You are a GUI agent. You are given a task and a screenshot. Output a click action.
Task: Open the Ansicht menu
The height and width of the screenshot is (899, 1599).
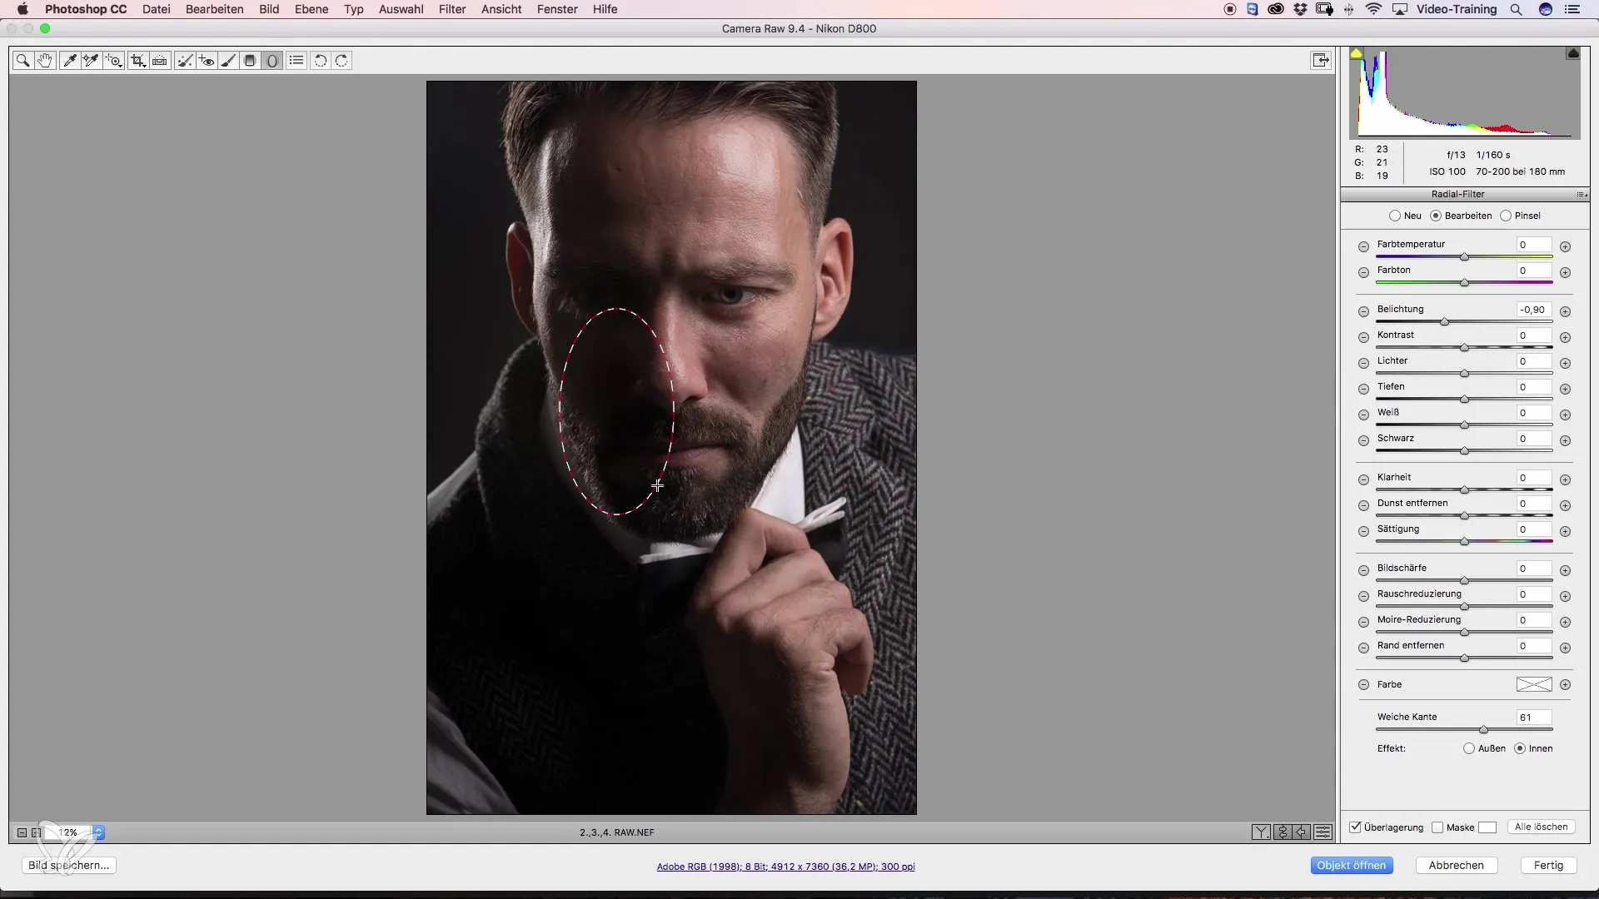(501, 9)
